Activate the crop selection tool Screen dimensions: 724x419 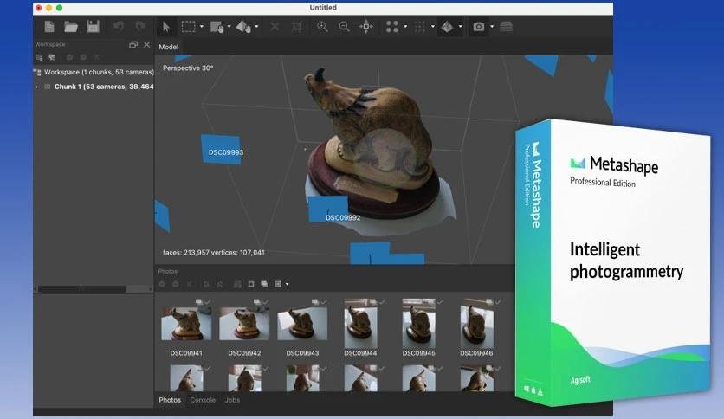point(297,27)
